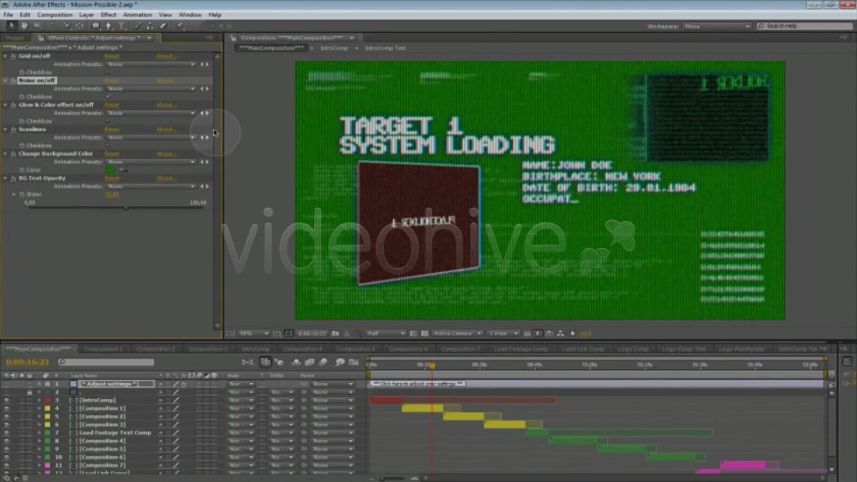The width and height of the screenshot is (857, 482).
Task: Select the Selection arrow tool
Action: (11, 26)
